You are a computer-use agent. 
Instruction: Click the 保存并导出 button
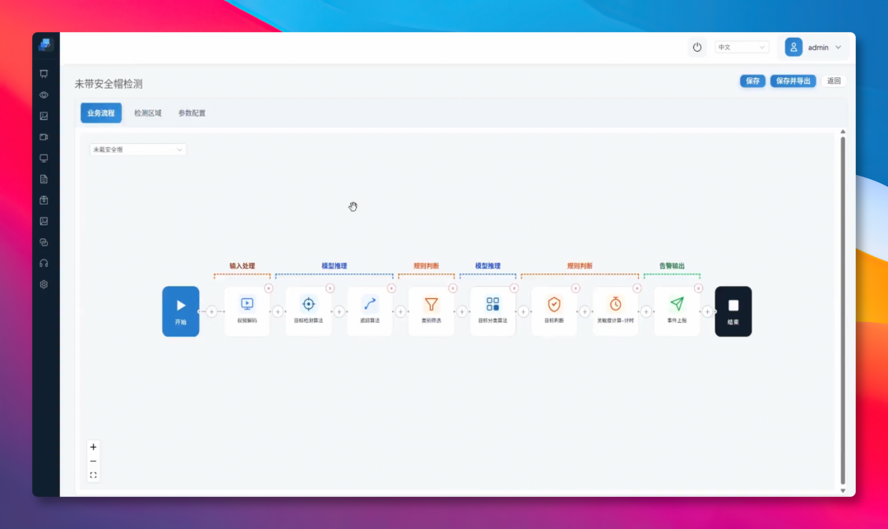tap(793, 80)
